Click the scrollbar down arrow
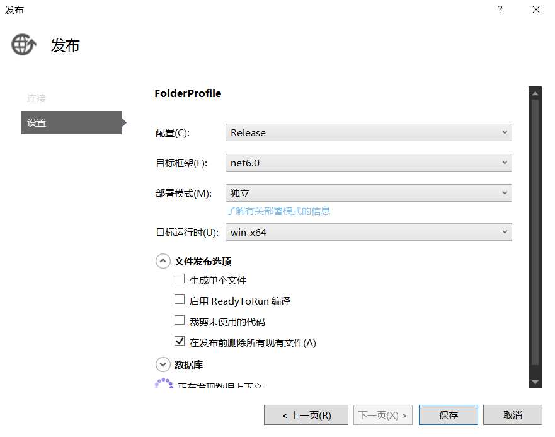Screen dimensions: 555x437 coord(535,382)
